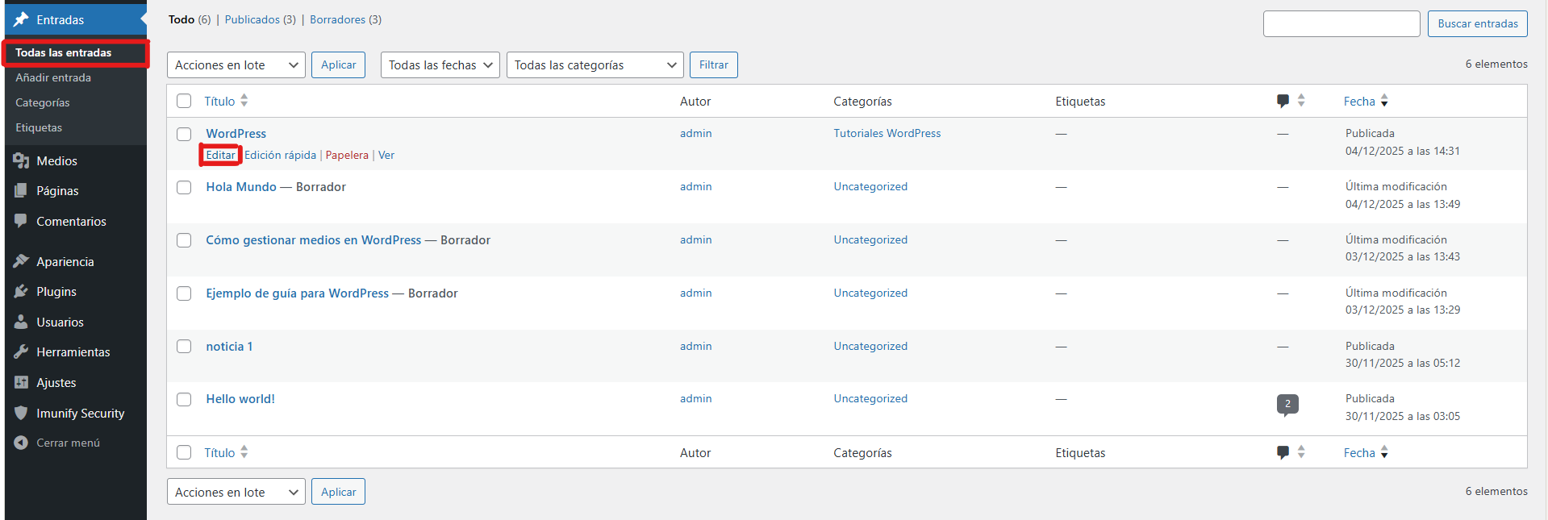Click the Usuarios person icon

tap(21, 322)
